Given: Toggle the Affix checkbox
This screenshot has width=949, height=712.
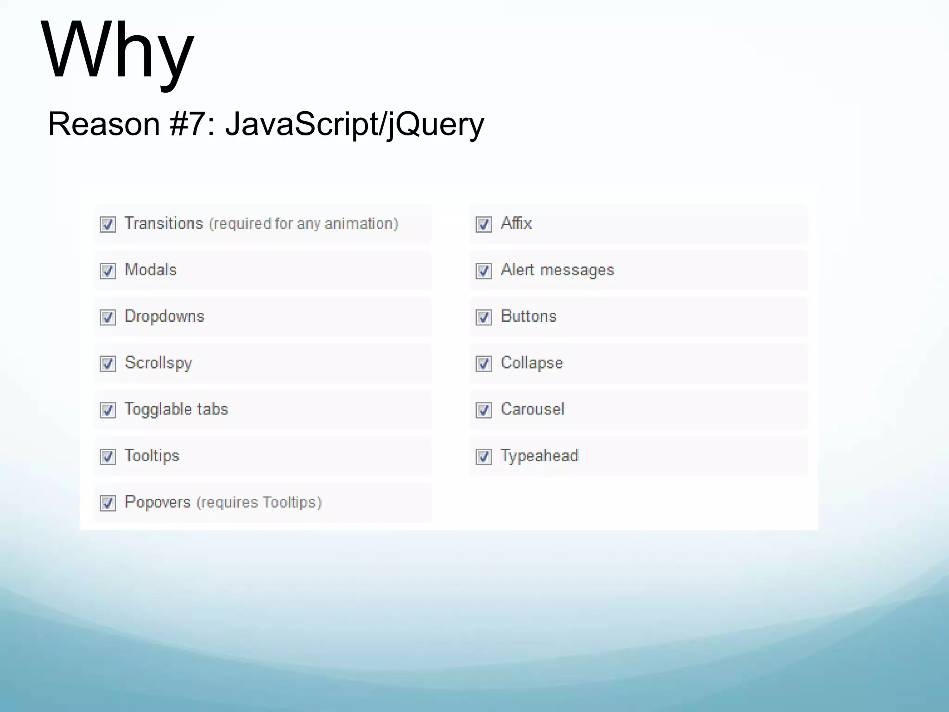Looking at the screenshot, I should point(484,224).
